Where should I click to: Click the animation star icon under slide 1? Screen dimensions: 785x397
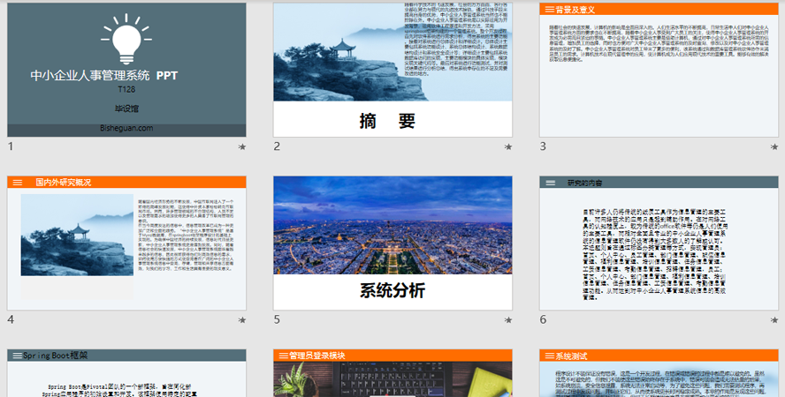[x=241, y=147]
